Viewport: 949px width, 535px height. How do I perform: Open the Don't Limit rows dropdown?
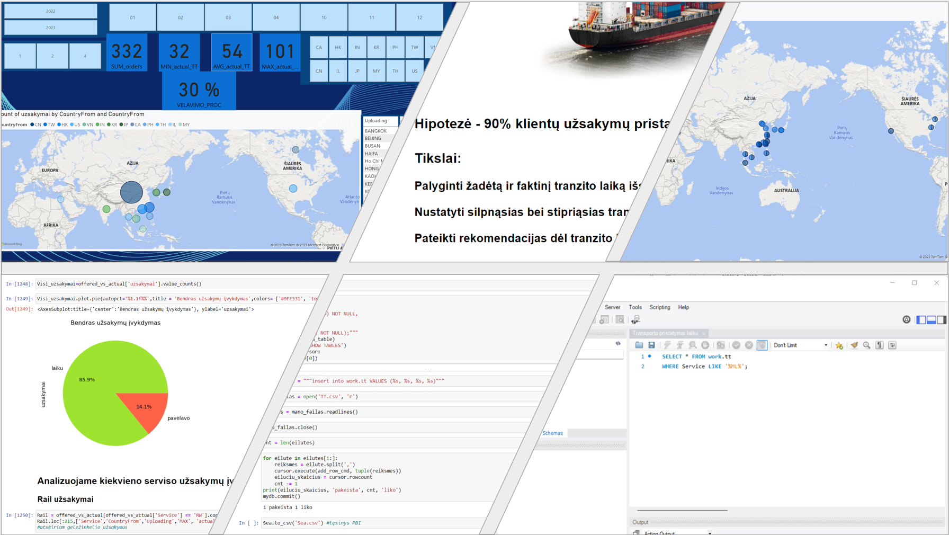coord(800,345)
